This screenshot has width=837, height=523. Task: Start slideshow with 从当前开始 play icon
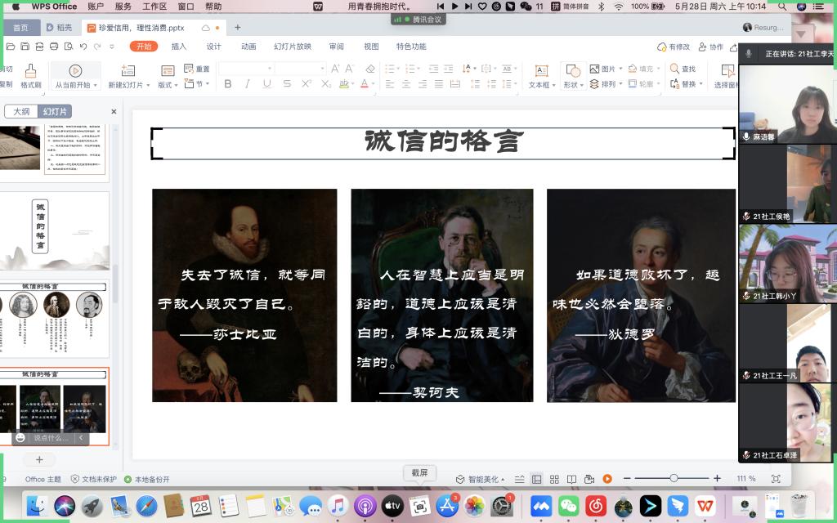(75, 72)
